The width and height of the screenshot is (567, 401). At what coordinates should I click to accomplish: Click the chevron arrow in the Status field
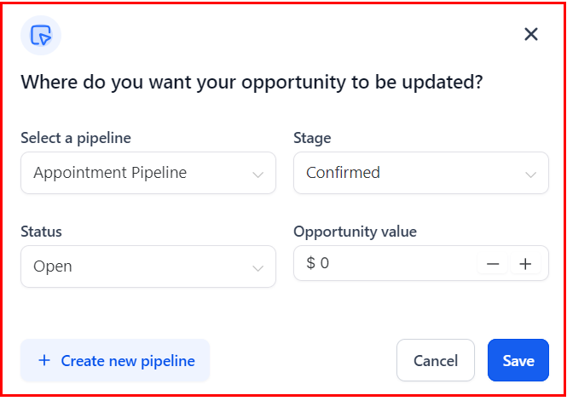258,268
